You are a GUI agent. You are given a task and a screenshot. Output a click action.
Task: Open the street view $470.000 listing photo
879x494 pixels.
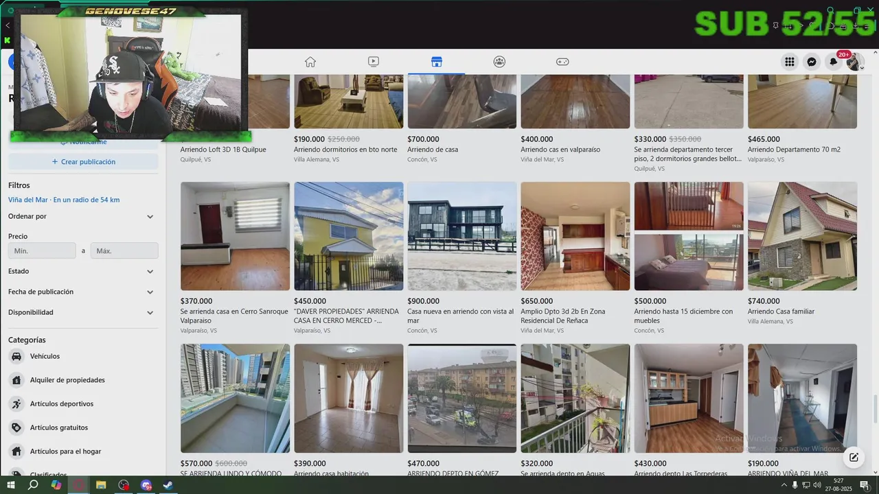tap(462, 398)
